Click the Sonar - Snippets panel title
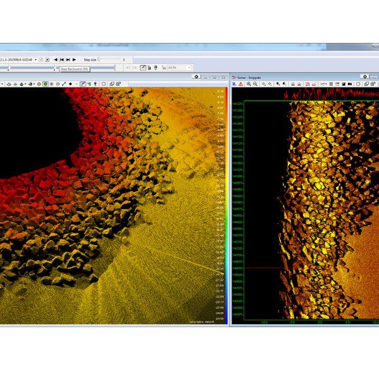 [x=250, y=76]
